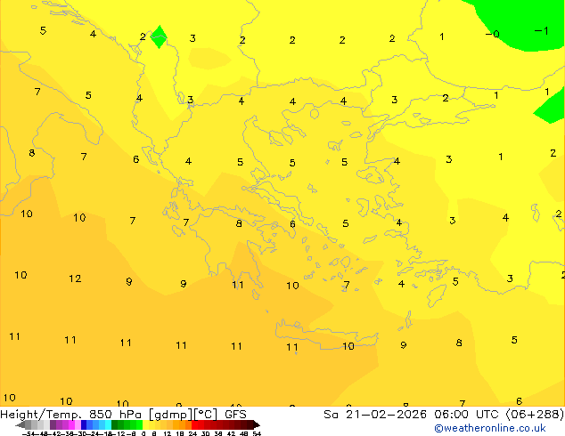Click the right dark arrow of color scale

pos(257,425)
